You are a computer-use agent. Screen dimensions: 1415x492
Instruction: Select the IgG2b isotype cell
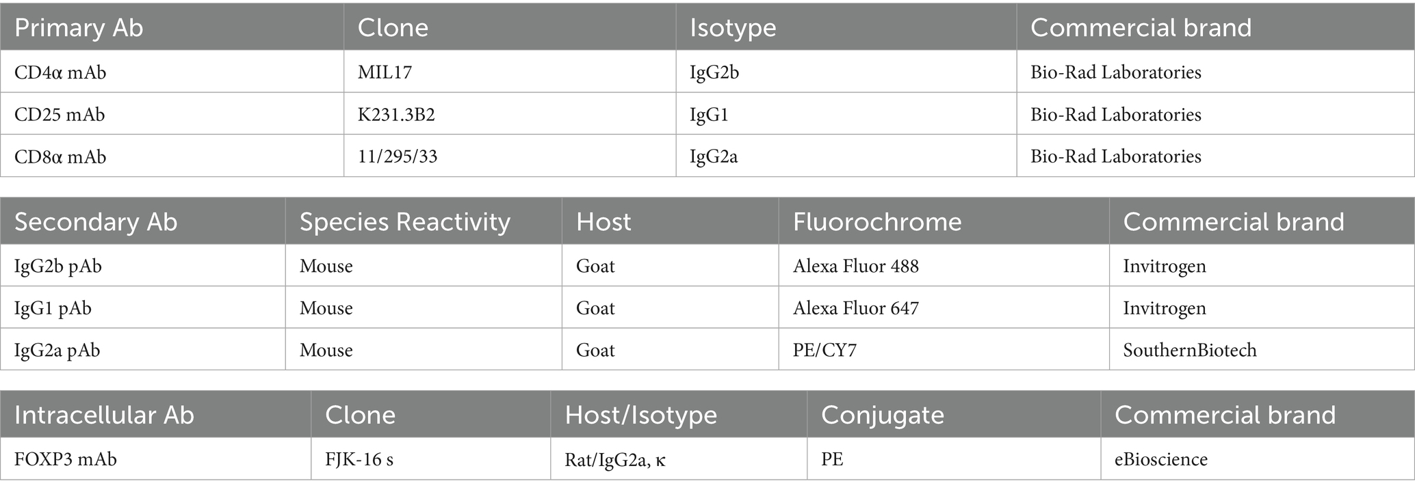pos(714,72)
